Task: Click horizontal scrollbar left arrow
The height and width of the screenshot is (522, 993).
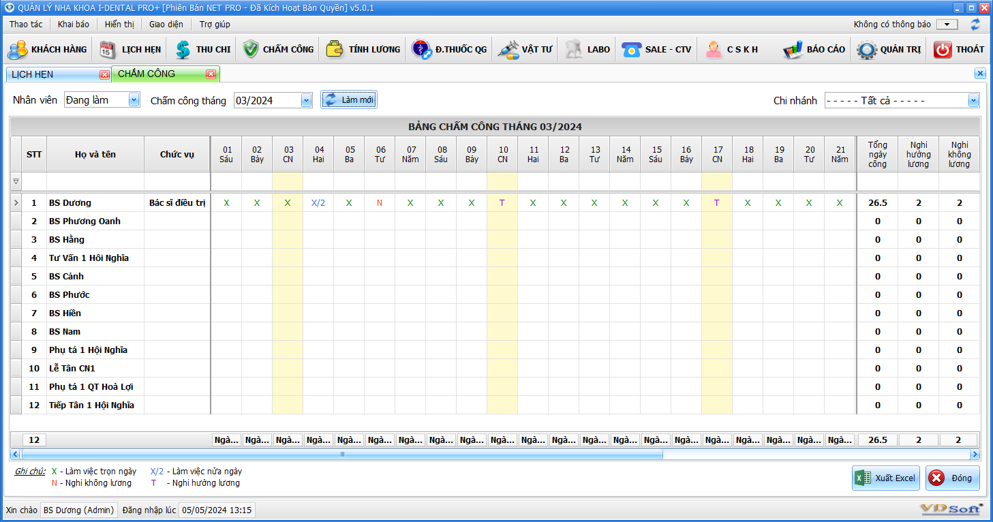Action: click(16, 454)
